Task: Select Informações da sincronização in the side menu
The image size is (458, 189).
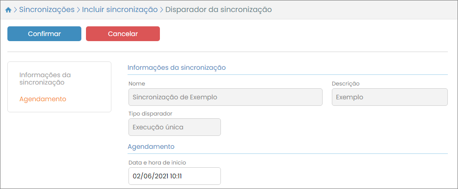Action: (45, 79)
